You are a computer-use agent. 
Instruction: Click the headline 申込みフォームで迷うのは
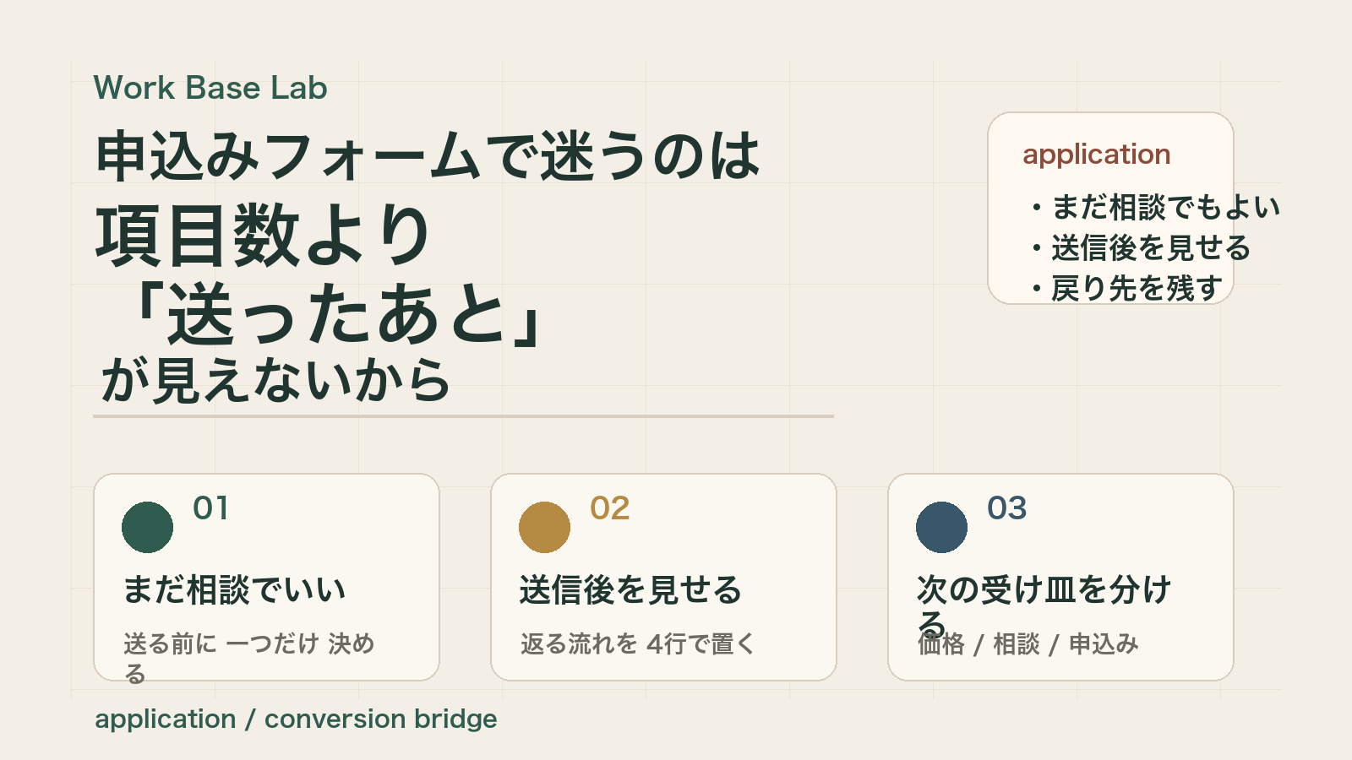pos(428,156)
